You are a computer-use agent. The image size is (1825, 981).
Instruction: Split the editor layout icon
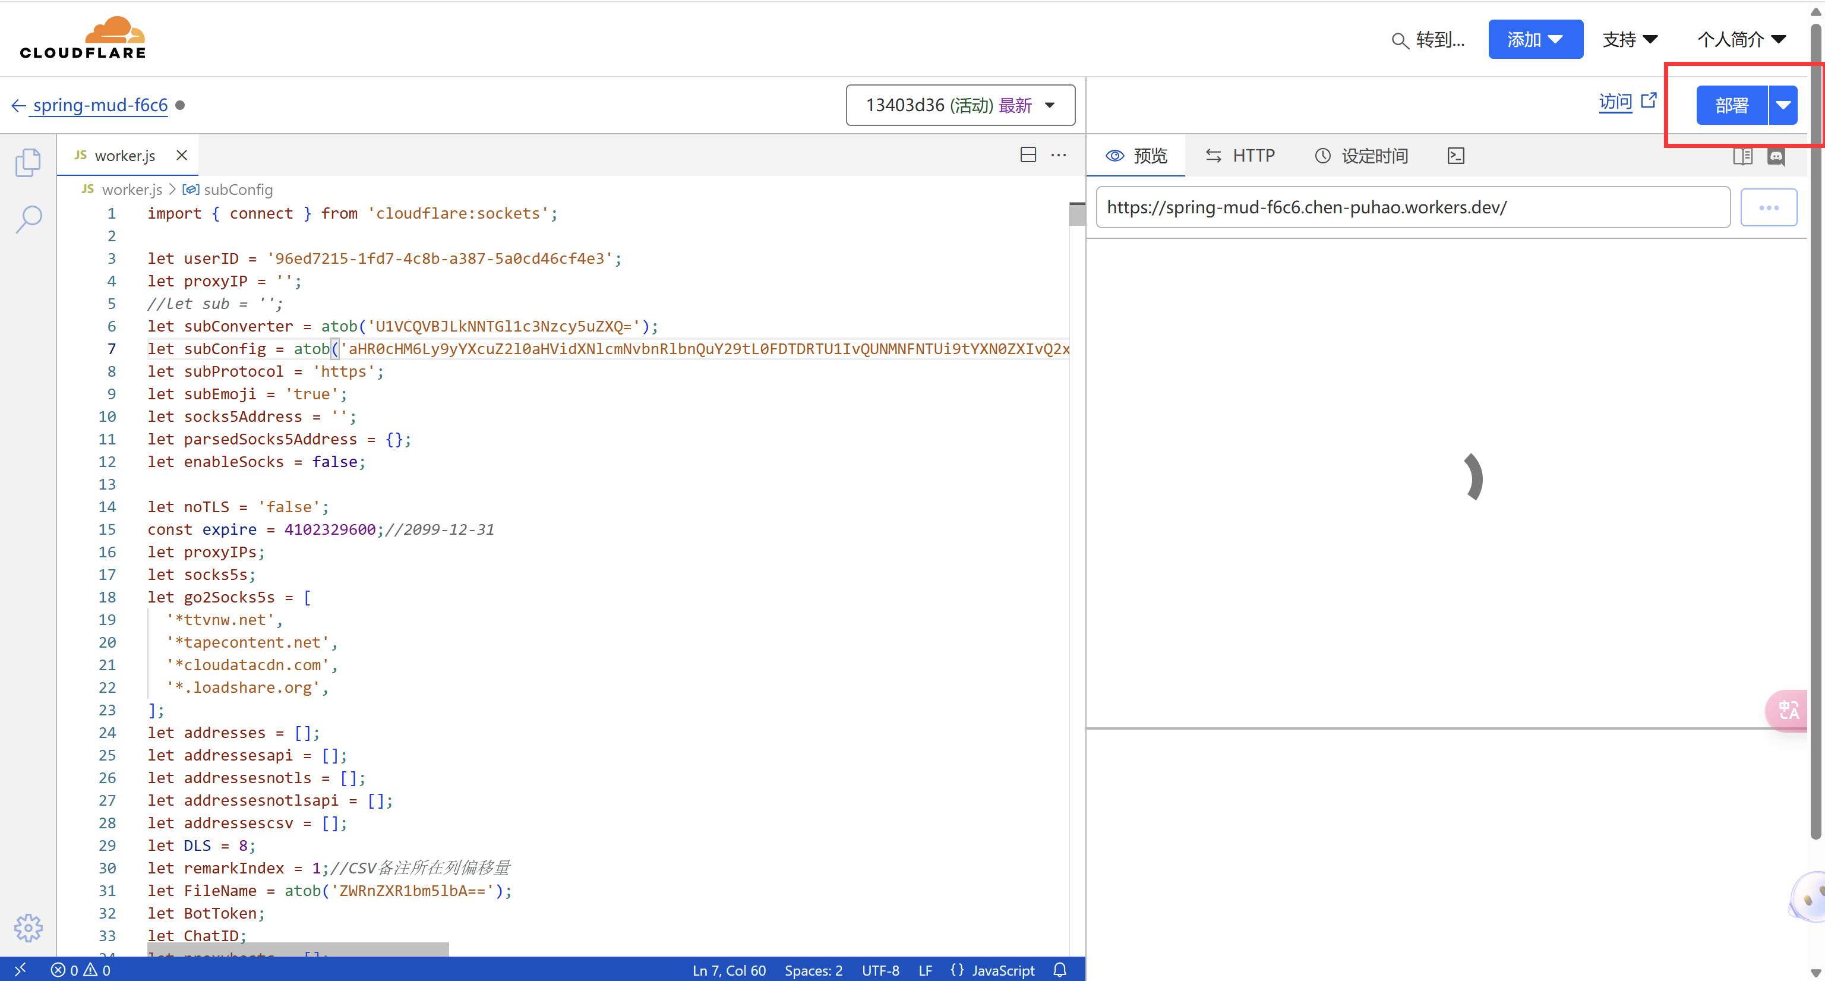point(1028,154)
